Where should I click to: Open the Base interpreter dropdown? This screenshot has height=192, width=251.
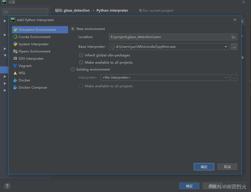[x=226, y=47]
